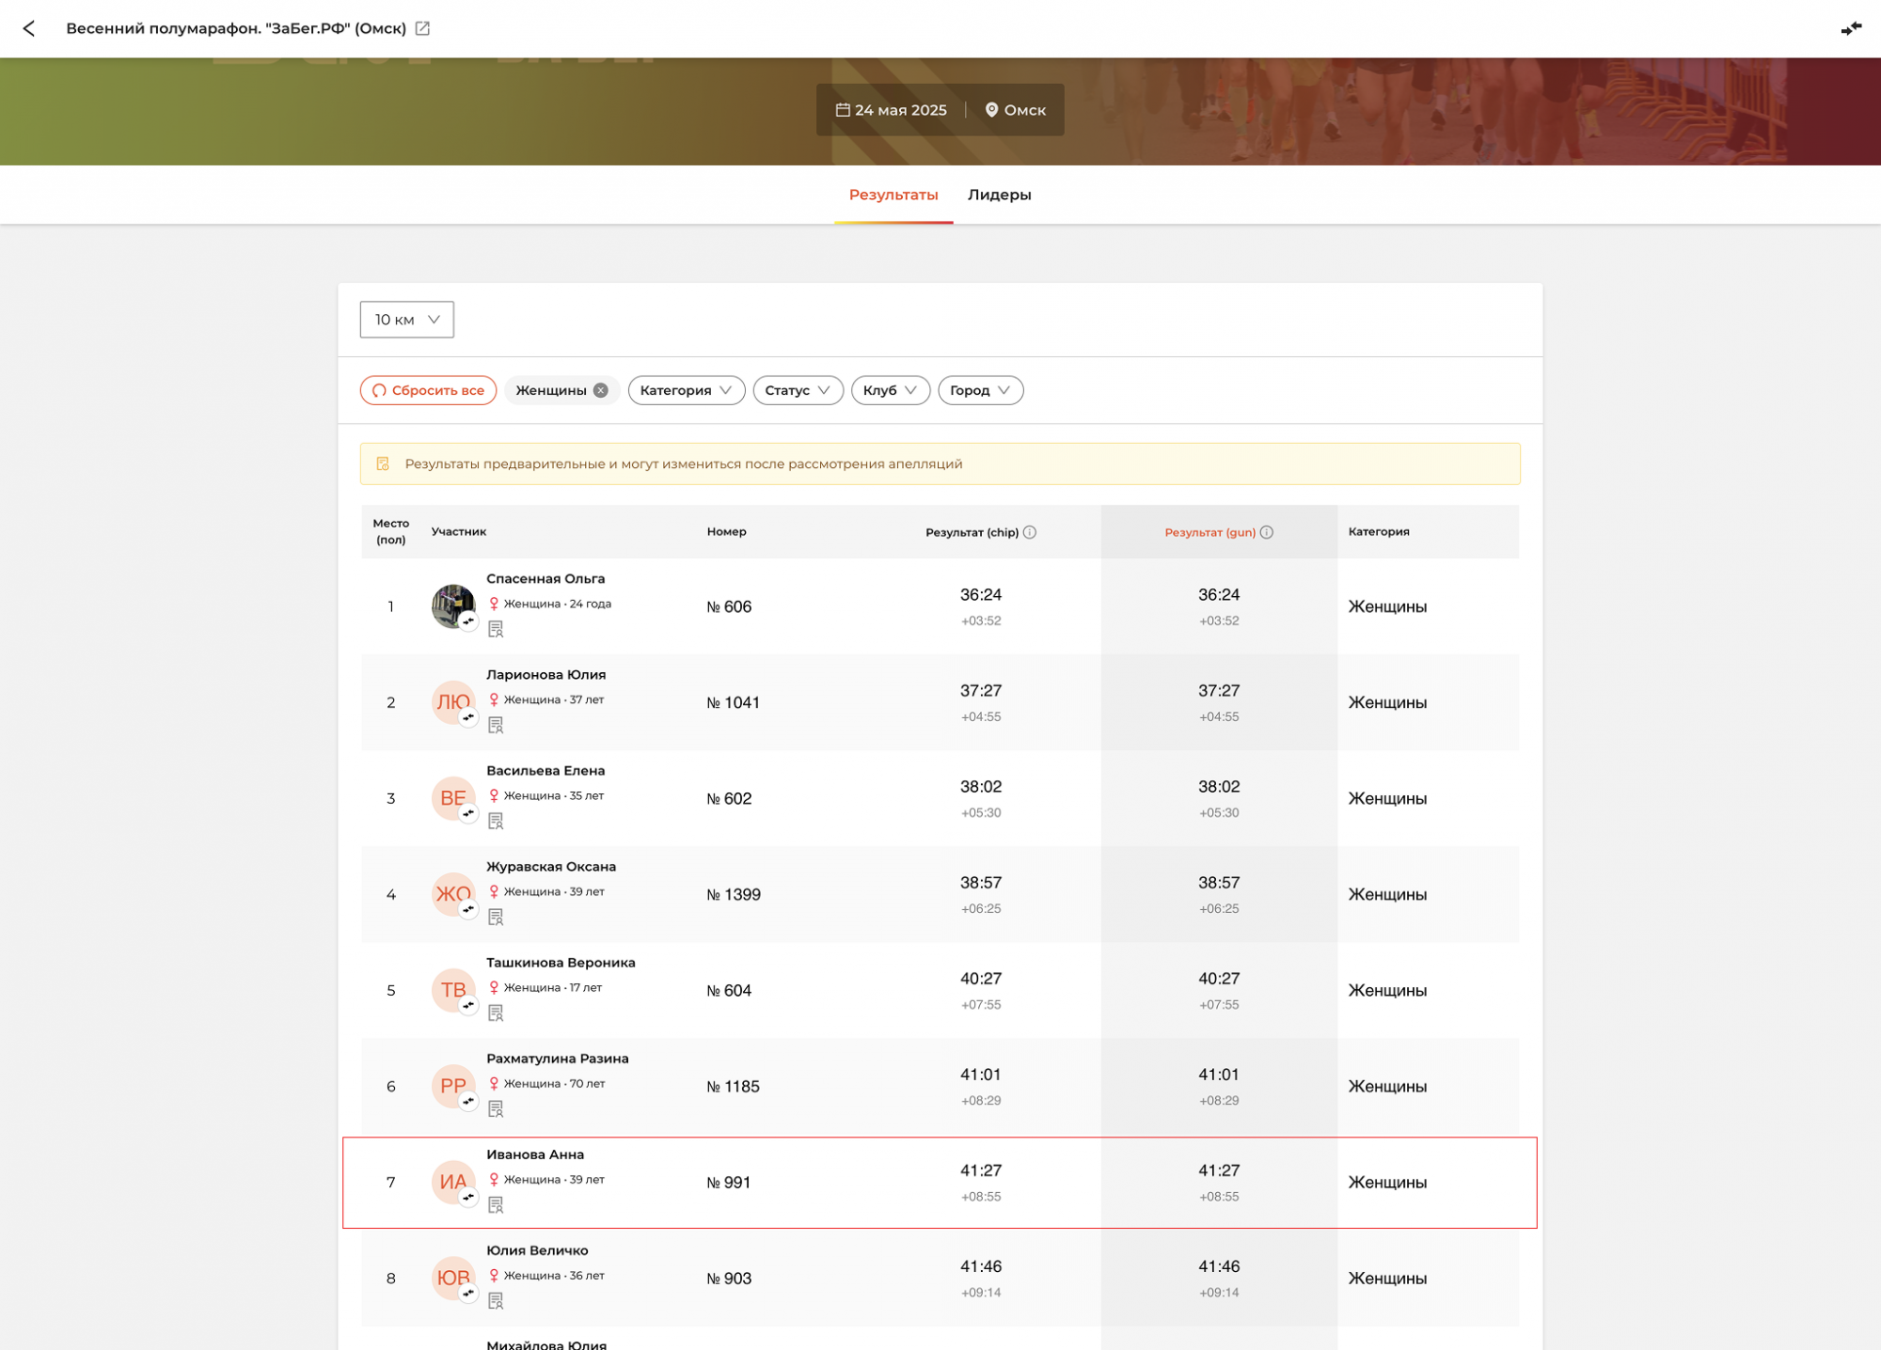Click the compare arrows icon top right

pos(1850,28)
